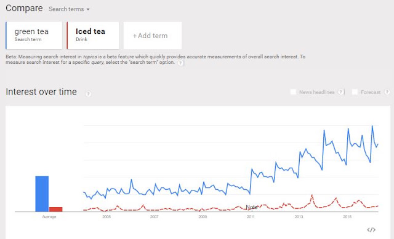
Task: Open help icon next to Interest over time
Action: [88, 94]
